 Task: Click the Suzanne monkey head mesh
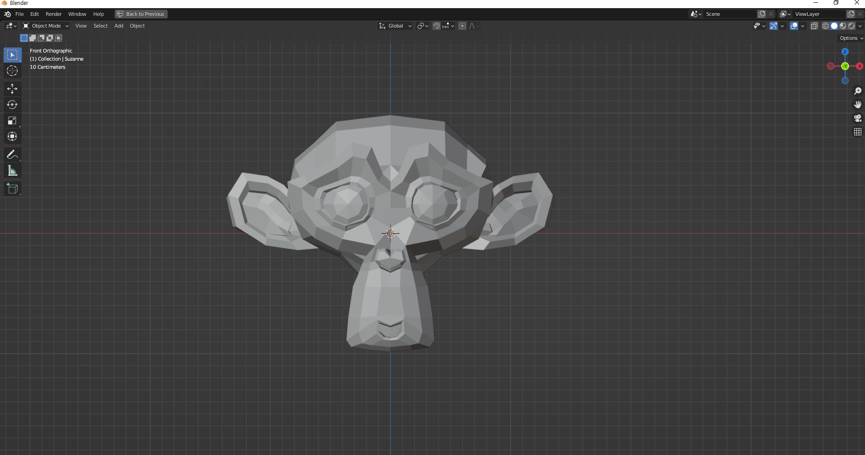coord(390,233)
